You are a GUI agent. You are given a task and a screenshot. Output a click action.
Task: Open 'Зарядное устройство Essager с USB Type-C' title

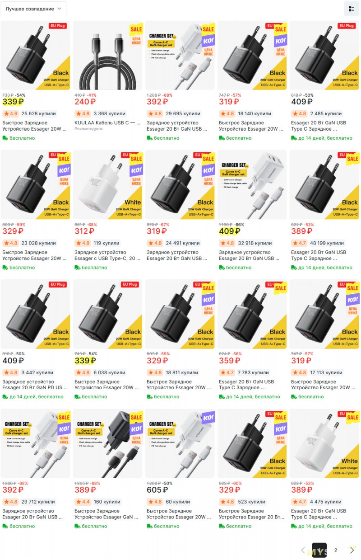pos(107,255)
